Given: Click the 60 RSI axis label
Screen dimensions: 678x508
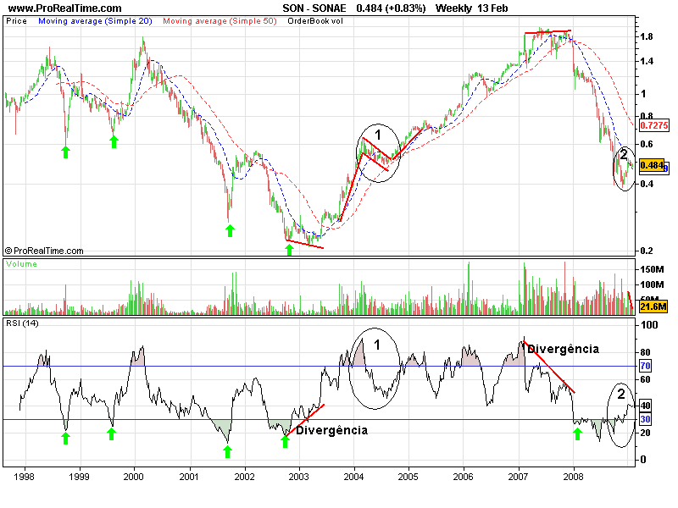Looking at the screenshot, I should 646,379.
